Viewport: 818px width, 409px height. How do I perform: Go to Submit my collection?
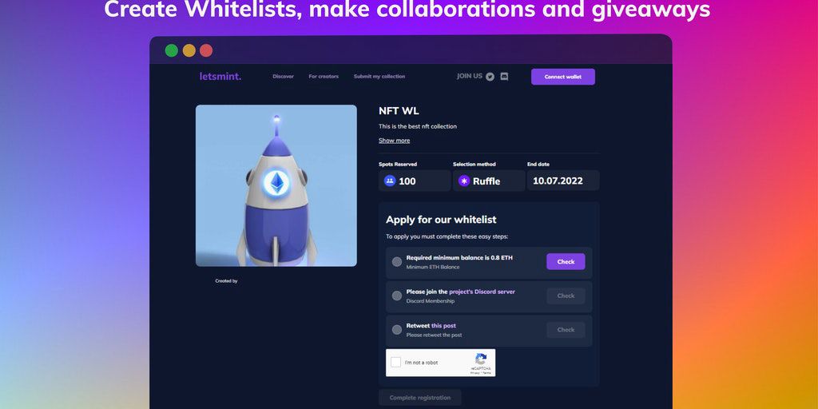379,77
